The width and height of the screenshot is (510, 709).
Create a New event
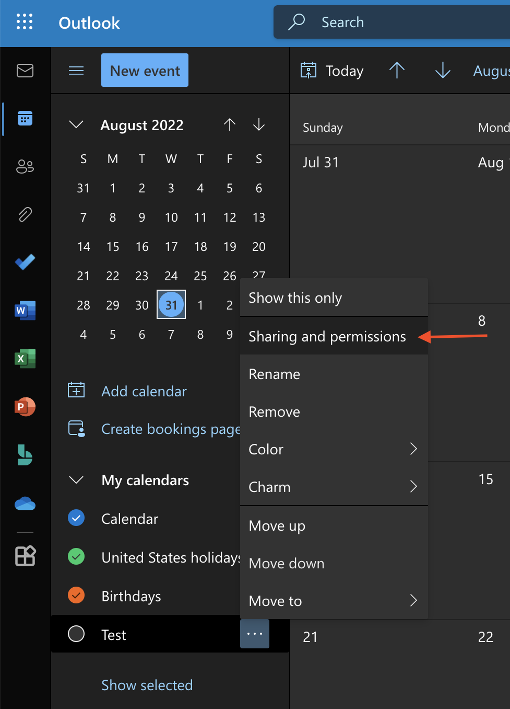click(145, 70)
